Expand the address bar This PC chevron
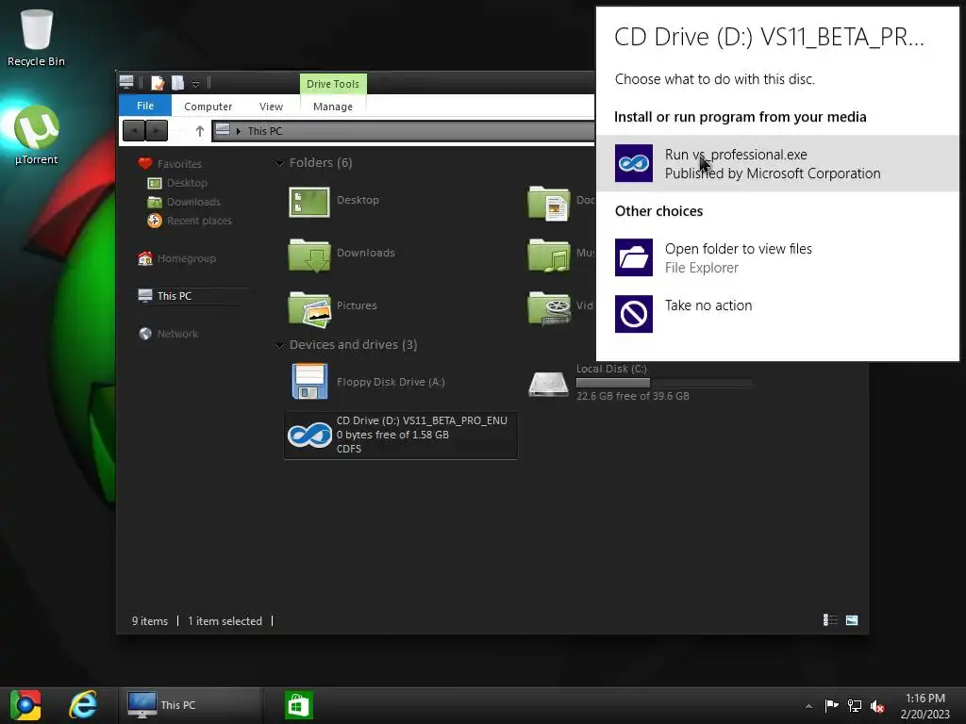Image resolution: width=966 pixels, height=724 pixels. [x=239, y=131]
